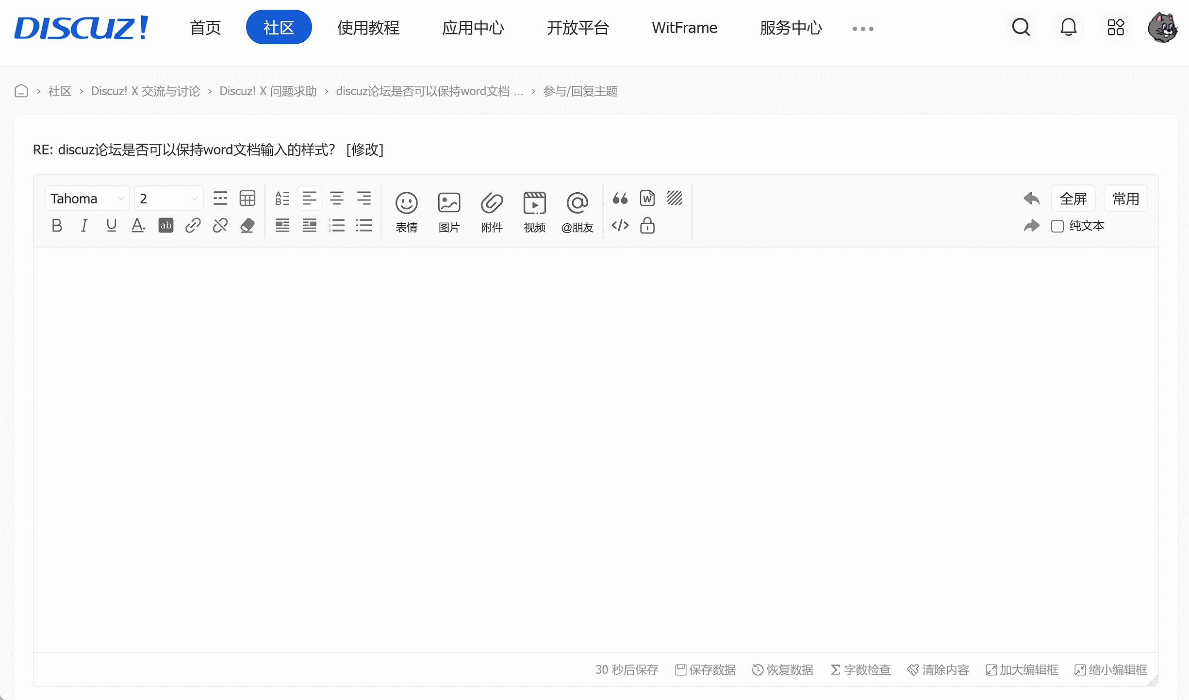Click 清除内容 to clear the editor

[938, 670]
